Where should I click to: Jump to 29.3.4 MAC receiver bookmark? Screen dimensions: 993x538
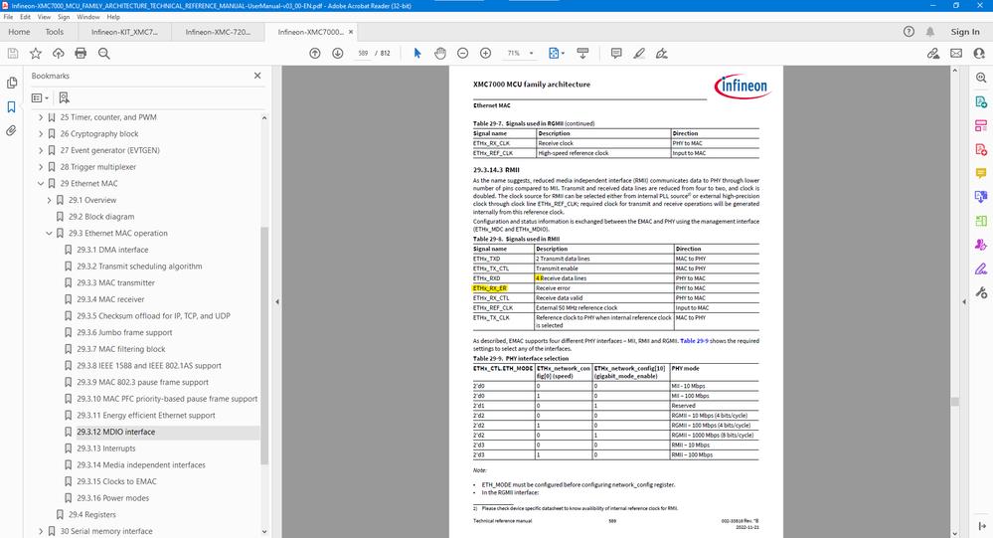(x=110, y=299)
